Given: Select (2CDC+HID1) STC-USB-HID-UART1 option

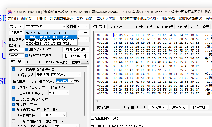Looking at the screenshot, I should [51, 43].
